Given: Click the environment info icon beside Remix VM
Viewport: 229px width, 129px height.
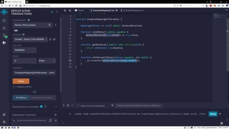Looking at the screenshot, I should (x=56, y=25).
